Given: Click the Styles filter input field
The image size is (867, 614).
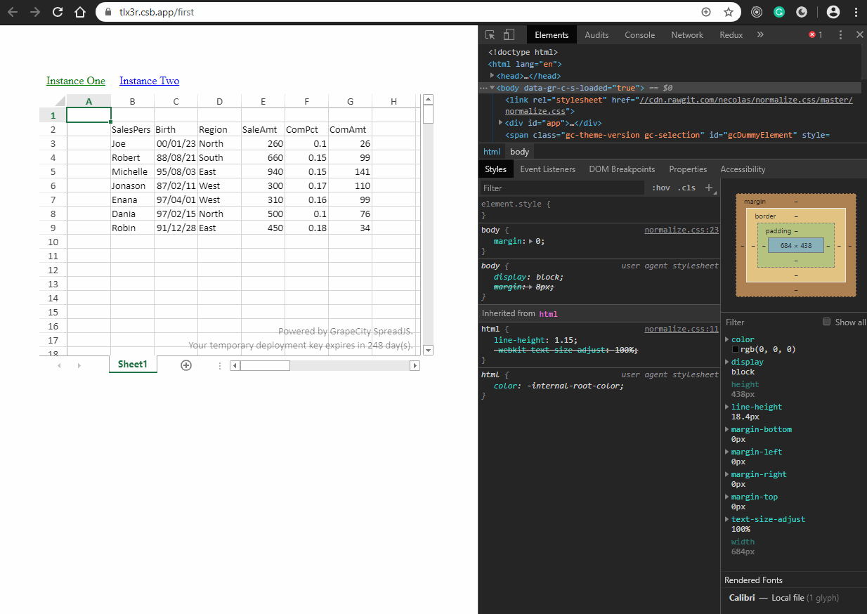Looking at the screenshot, I should 562,188.
